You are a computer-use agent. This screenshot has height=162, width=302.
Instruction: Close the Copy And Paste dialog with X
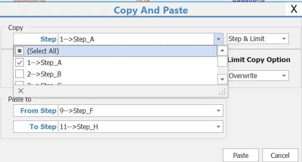tap(294, 9)
